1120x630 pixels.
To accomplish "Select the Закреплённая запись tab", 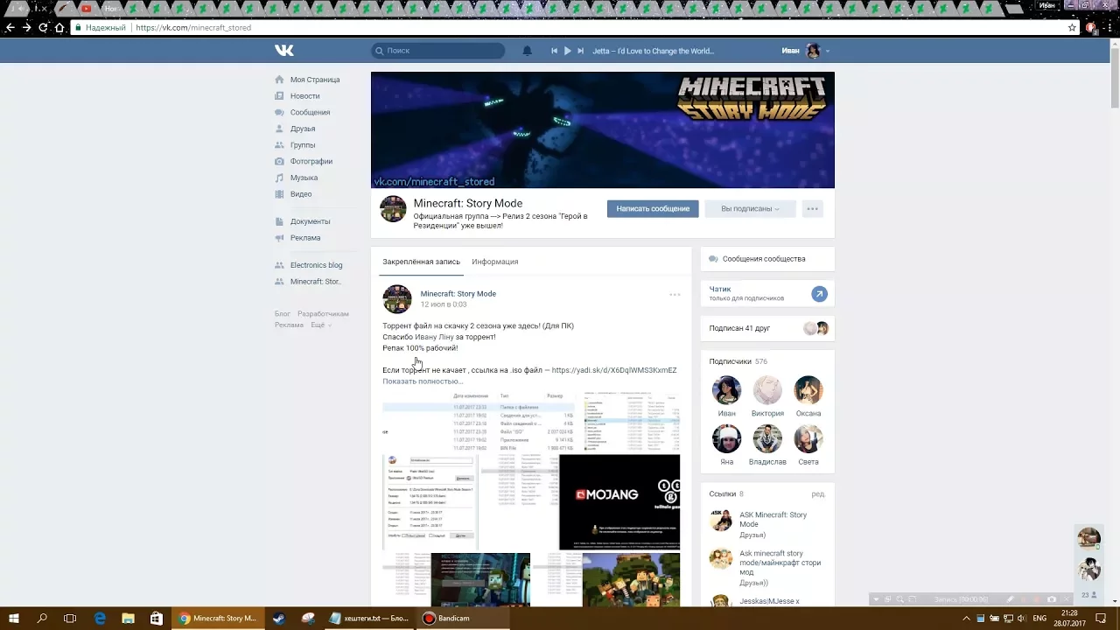I will pos(421,262).
